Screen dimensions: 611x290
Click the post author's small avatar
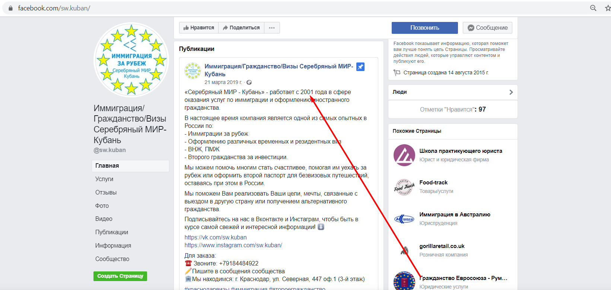coord(193,71)
